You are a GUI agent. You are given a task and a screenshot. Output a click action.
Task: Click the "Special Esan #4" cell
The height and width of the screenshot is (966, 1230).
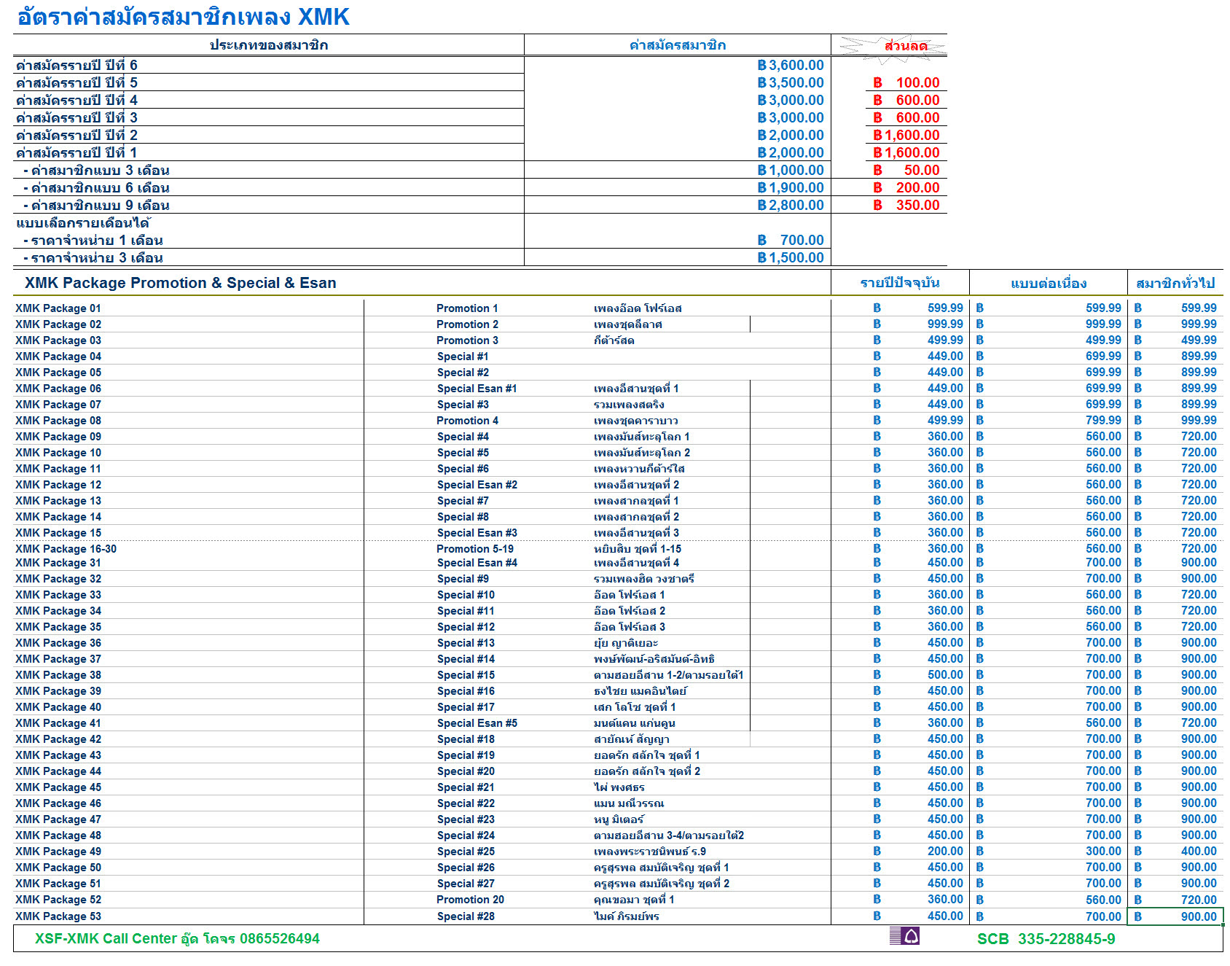477,563
